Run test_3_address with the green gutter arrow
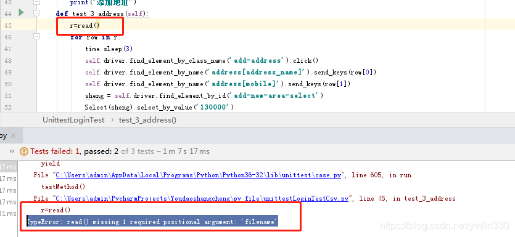Screen dimensions: 515x237 click(21, 13)
